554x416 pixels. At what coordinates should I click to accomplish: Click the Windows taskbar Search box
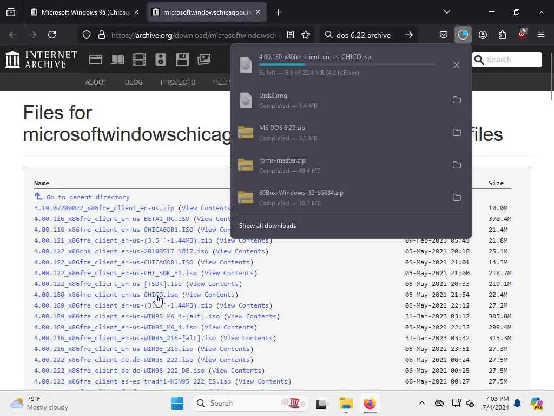point(249,403)
